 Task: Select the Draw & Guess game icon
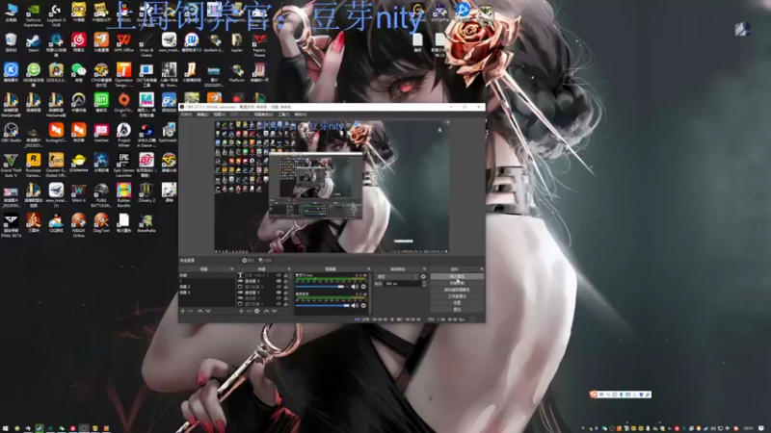[x=146, y=44]
